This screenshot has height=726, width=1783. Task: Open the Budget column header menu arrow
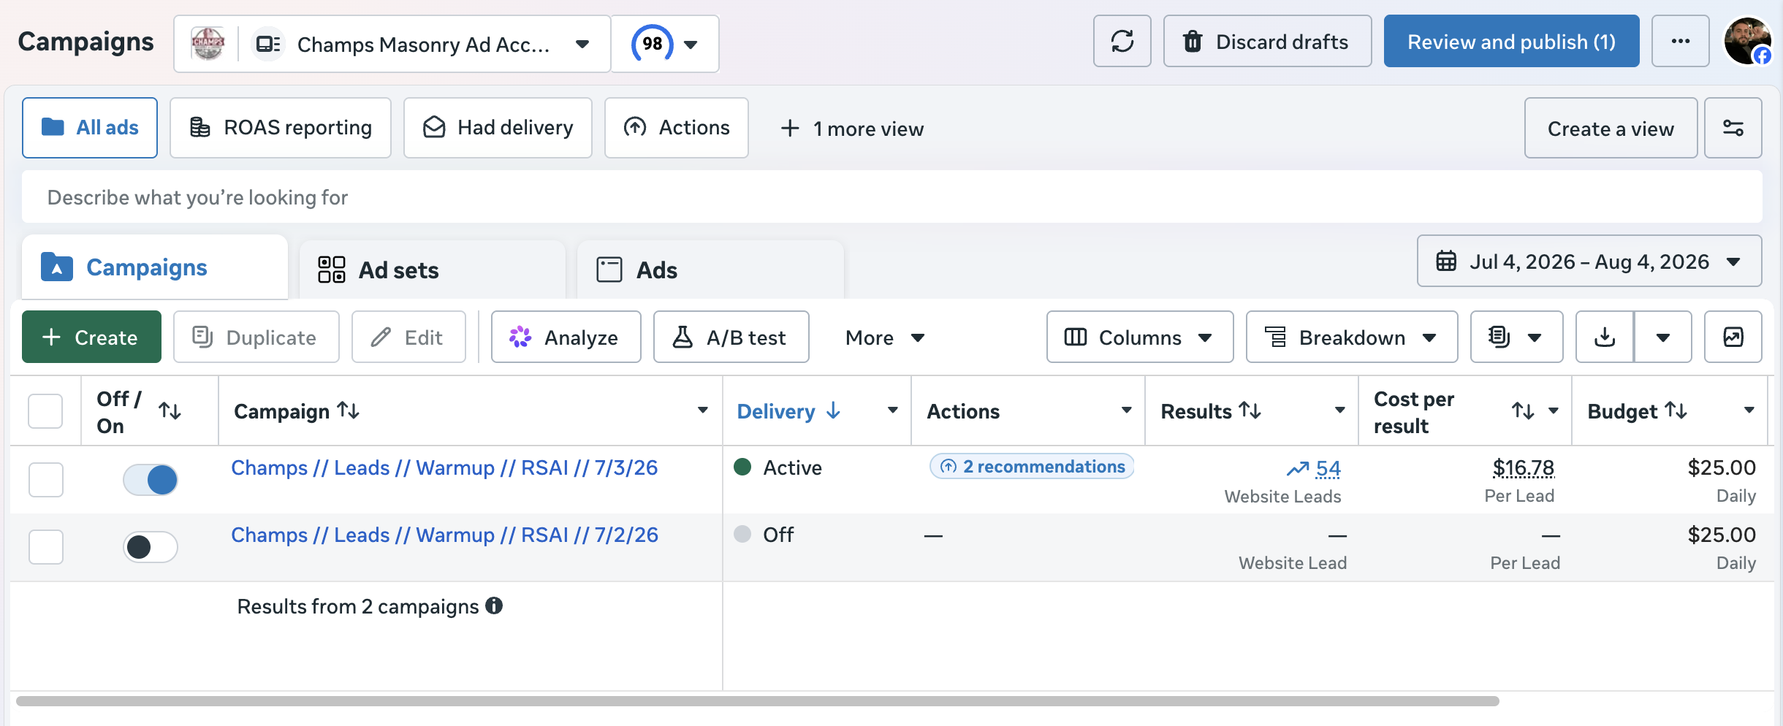1749,410
